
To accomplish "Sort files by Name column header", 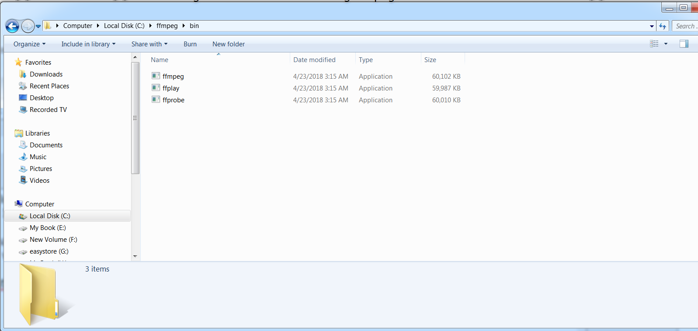I will 160,60.
